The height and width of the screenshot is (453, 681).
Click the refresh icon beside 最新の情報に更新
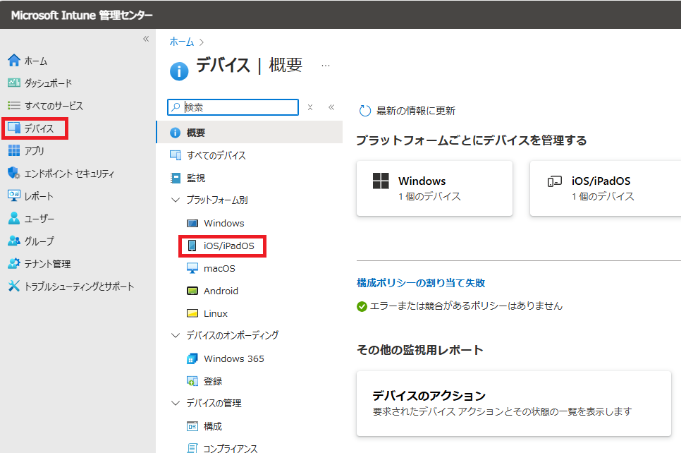365,111
